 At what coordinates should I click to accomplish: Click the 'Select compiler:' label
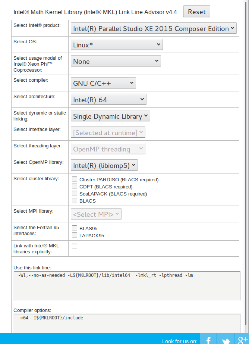coord(31,80)
